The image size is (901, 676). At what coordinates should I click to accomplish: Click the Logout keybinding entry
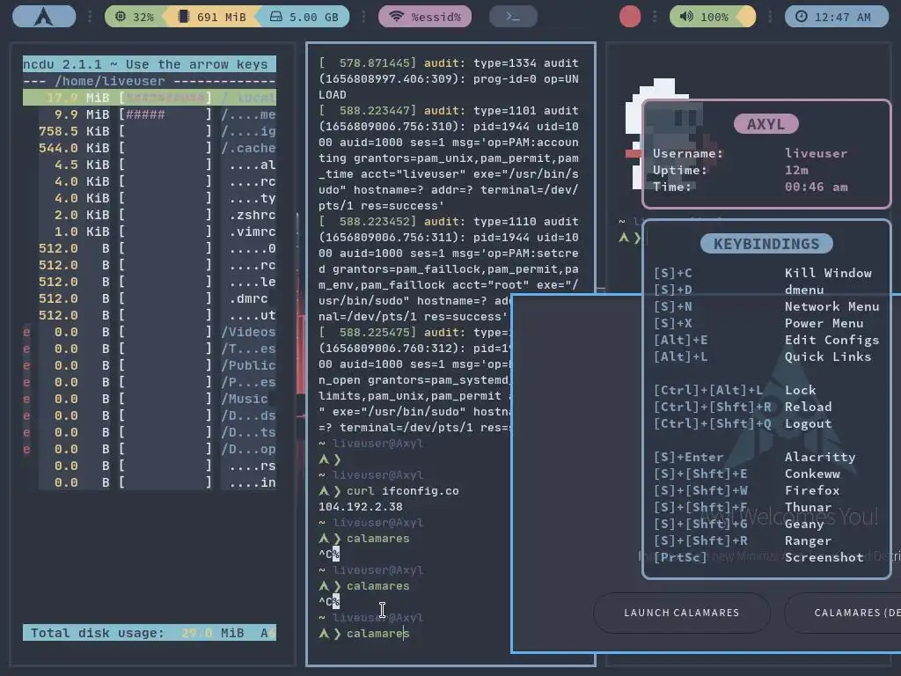[808, 423]
